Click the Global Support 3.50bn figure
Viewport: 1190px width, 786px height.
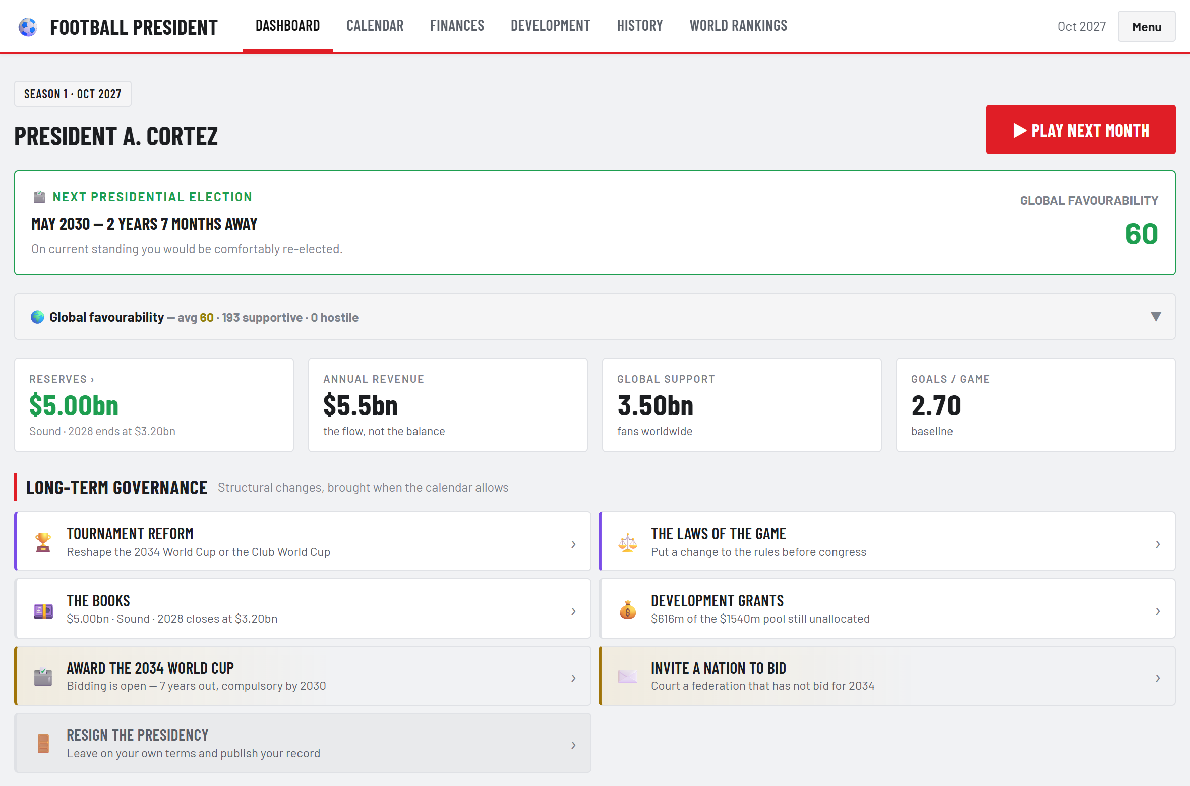click(656, 405)
